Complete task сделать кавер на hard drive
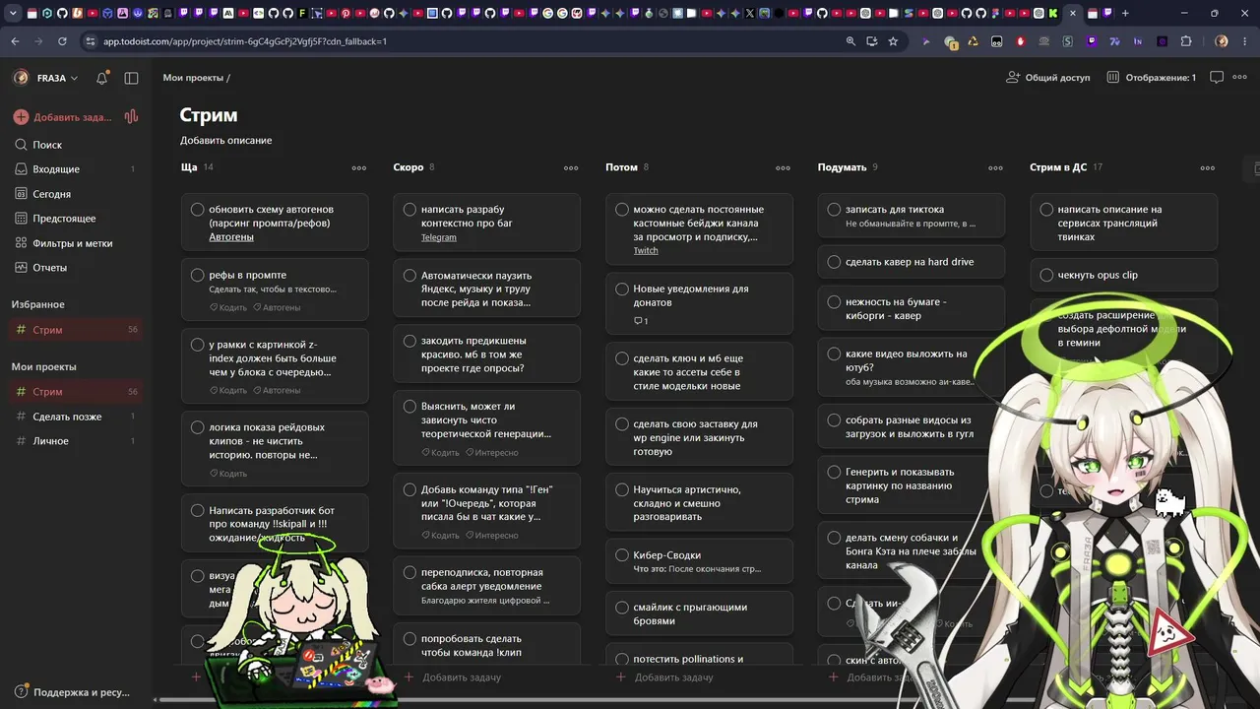 835,262
